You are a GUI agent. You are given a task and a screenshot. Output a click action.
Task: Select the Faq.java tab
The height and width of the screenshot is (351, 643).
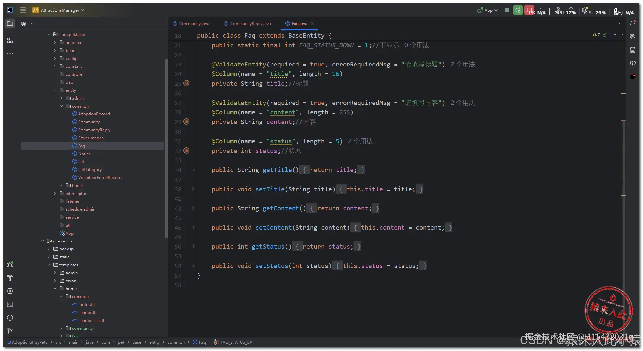(296, 23)
